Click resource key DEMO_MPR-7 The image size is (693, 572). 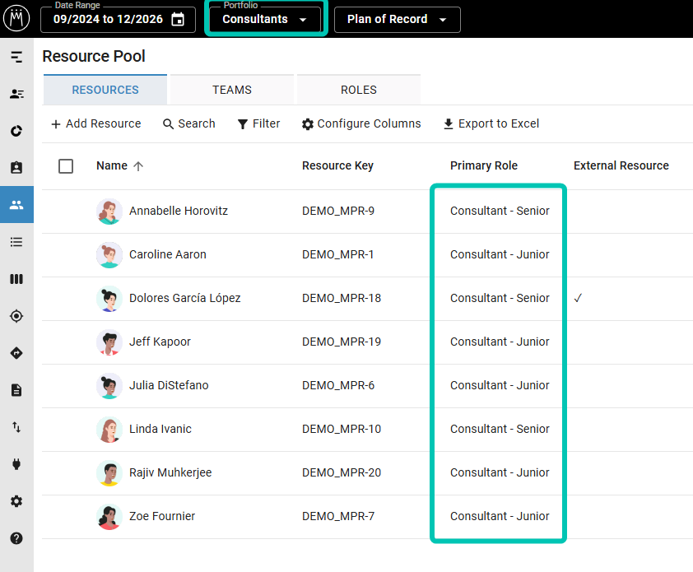(x=338, y=516)
